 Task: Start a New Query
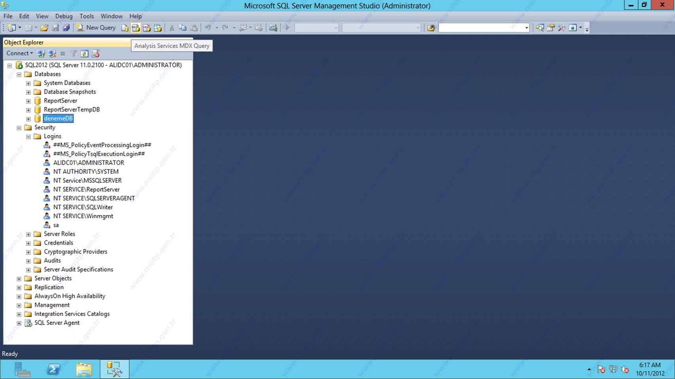96,28
